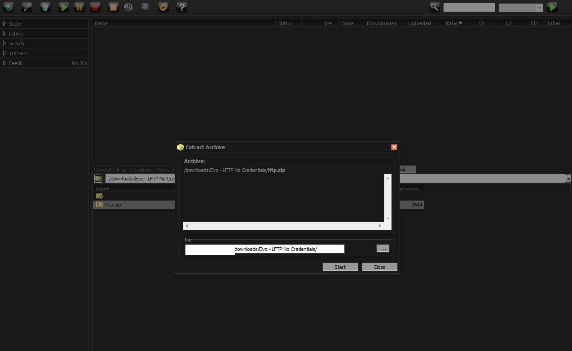Open RSS feed manager via RSS icon
Screen dimensions: 572x351
(113, 7)
